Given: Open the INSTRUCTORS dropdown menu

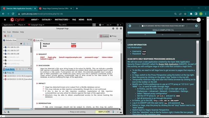Looking at the screenshot, I should point(62,20).
